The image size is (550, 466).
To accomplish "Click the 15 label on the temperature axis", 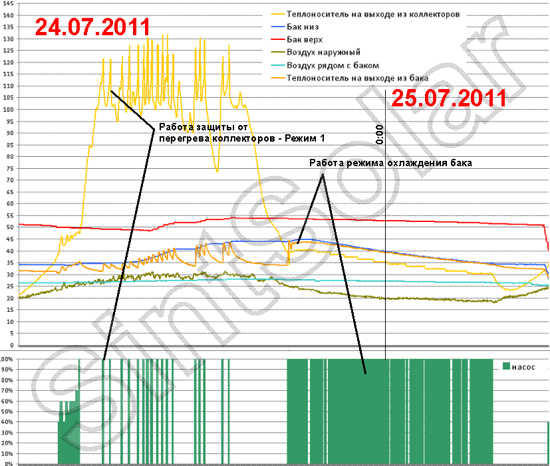I will pyautogui.click(x=10, y=310).
